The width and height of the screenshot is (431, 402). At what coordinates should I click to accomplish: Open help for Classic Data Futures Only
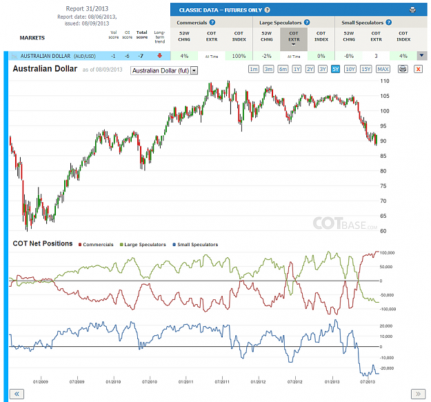pyautogui.click(x=267, y=10)
